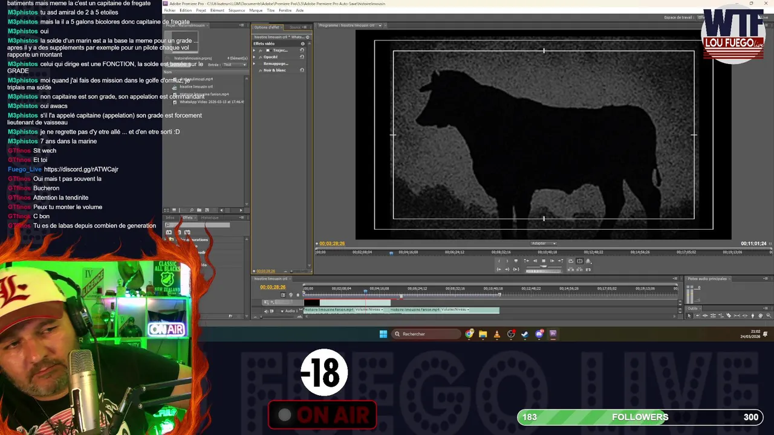
Task: Go to previous edit point
Action: (526, 261)
